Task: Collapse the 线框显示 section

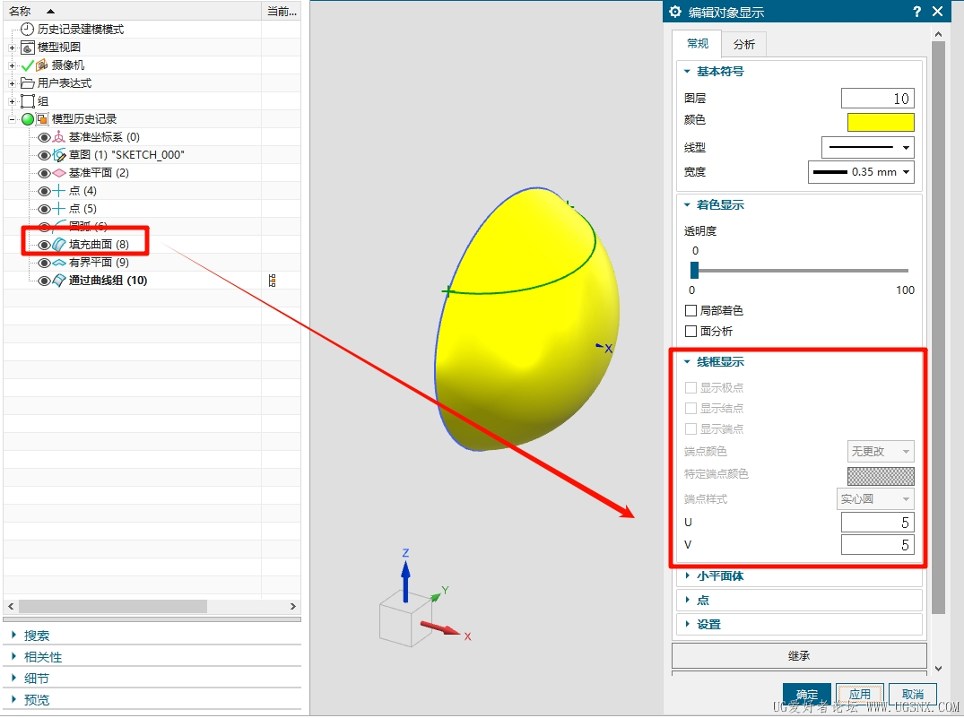Action: [687, 362]
